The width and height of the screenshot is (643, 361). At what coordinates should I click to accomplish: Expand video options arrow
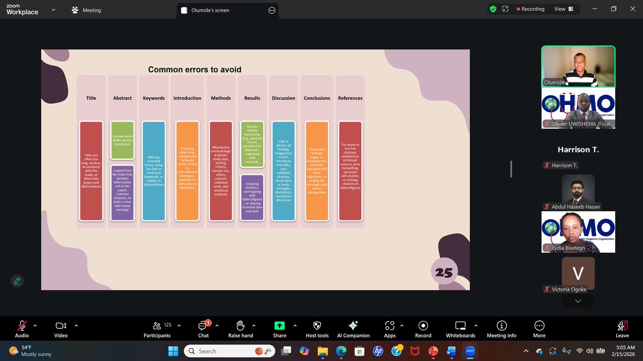(x=76, y=325)
